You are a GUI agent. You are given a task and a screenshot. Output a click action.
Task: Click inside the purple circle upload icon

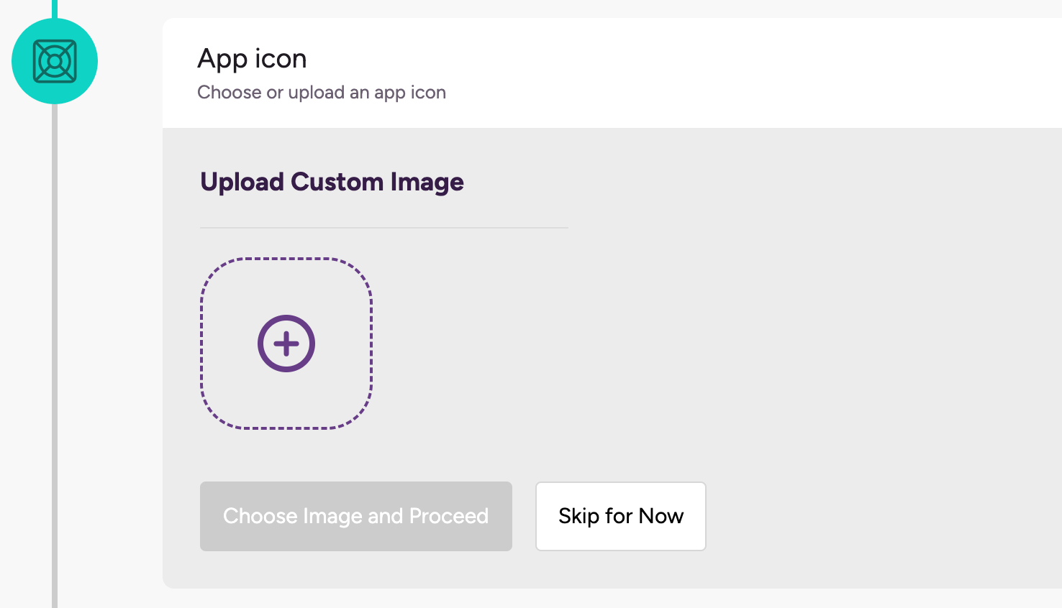point(286,343)
